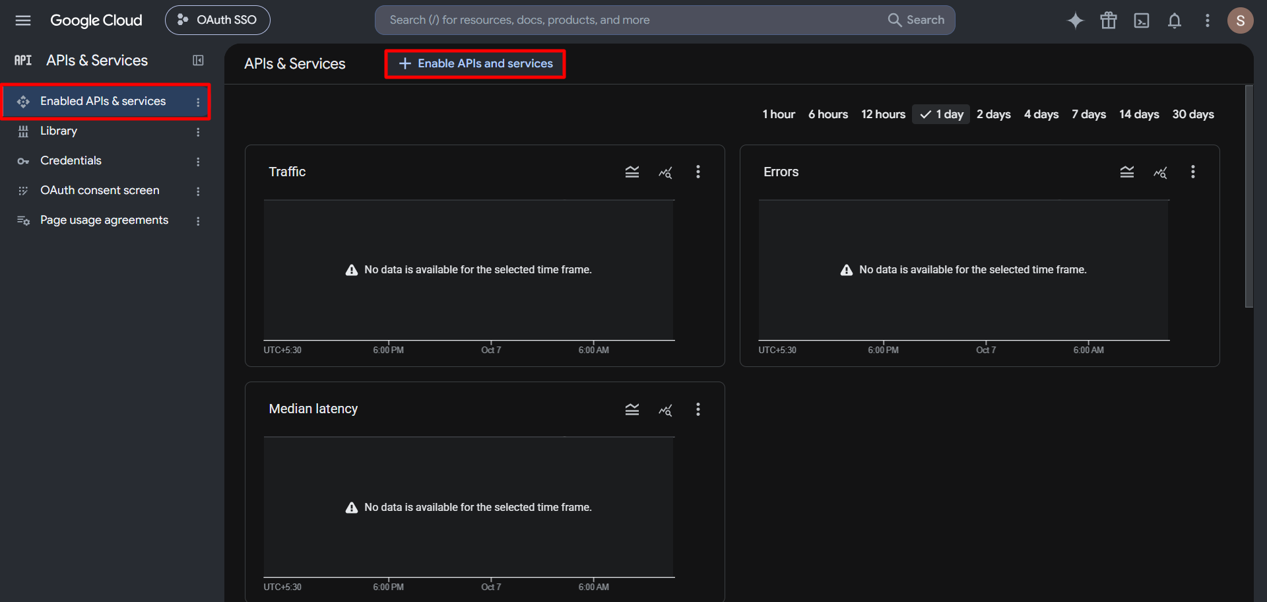The height and width of the screenshot is (602, 1267).
Task: Select the 14 days time range
Action: (1139, 114)
